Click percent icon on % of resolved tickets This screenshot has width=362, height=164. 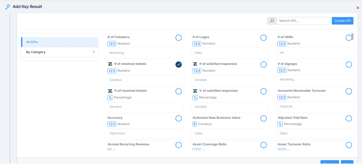pyautogui.click(x=110, y=97)
